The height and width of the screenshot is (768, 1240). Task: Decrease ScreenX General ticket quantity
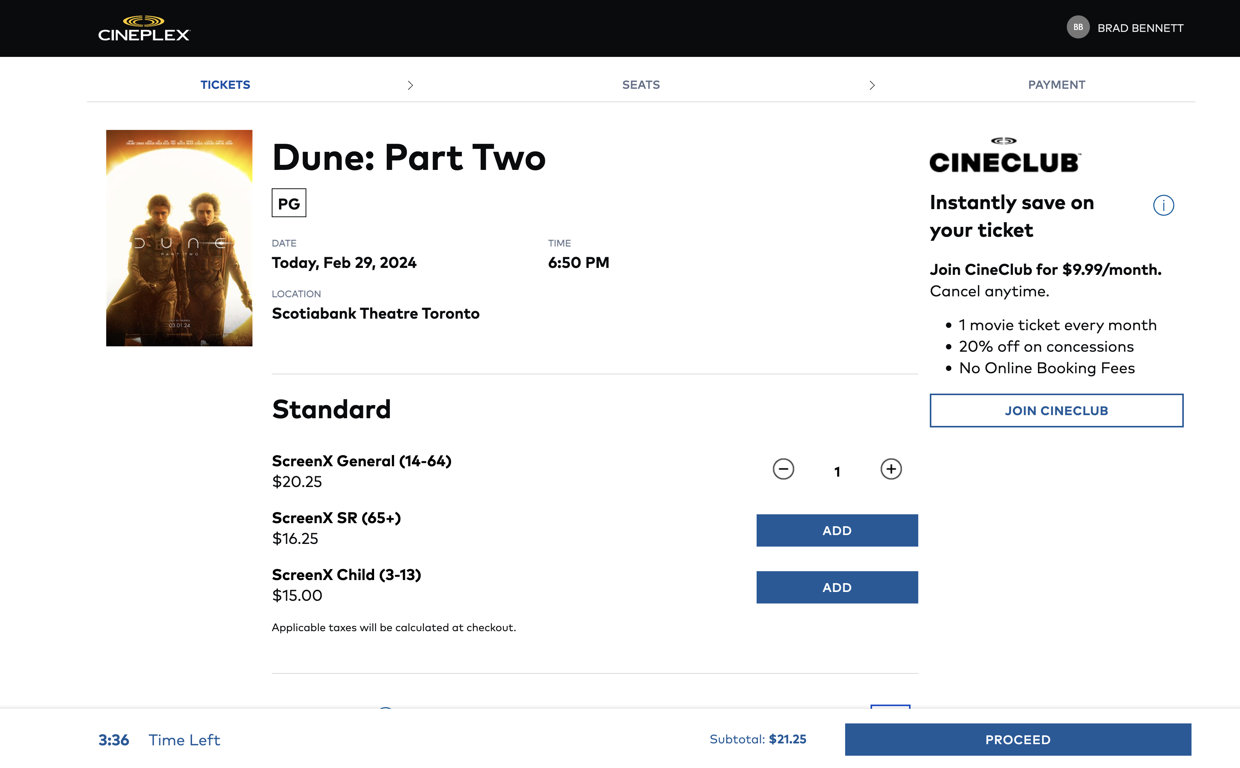click(x=784, y=469)
